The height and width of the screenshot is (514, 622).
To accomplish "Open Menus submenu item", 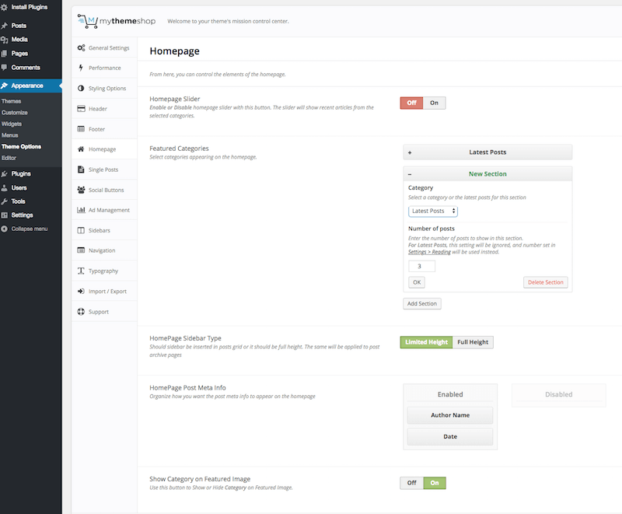I will (9, 135).
